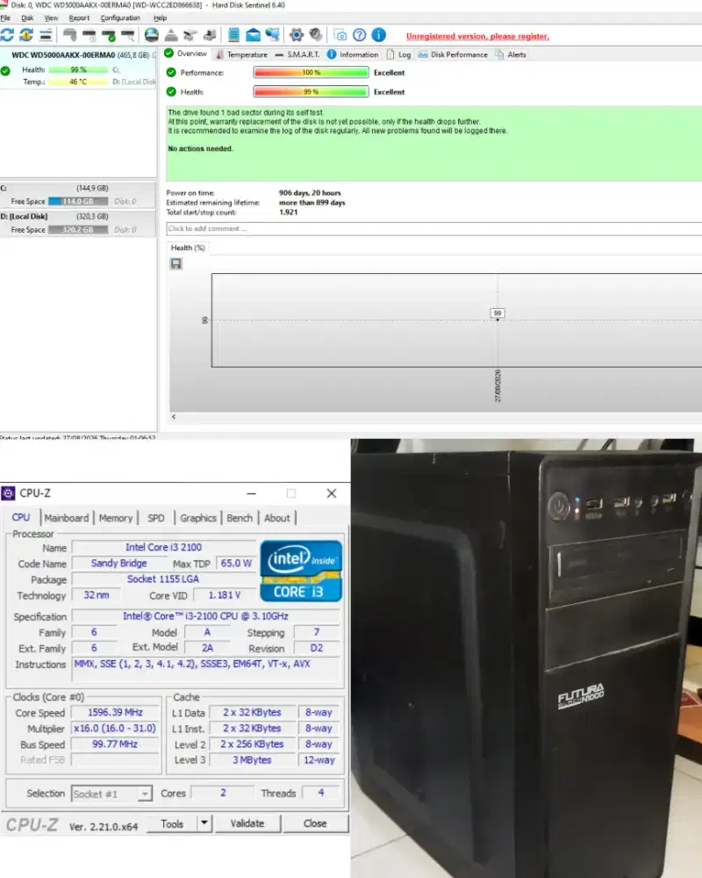This screenshot has width=702, height=878.
Task: Expand the Tools dropdown arrow in CPU-Z
Action: (204, 824)
